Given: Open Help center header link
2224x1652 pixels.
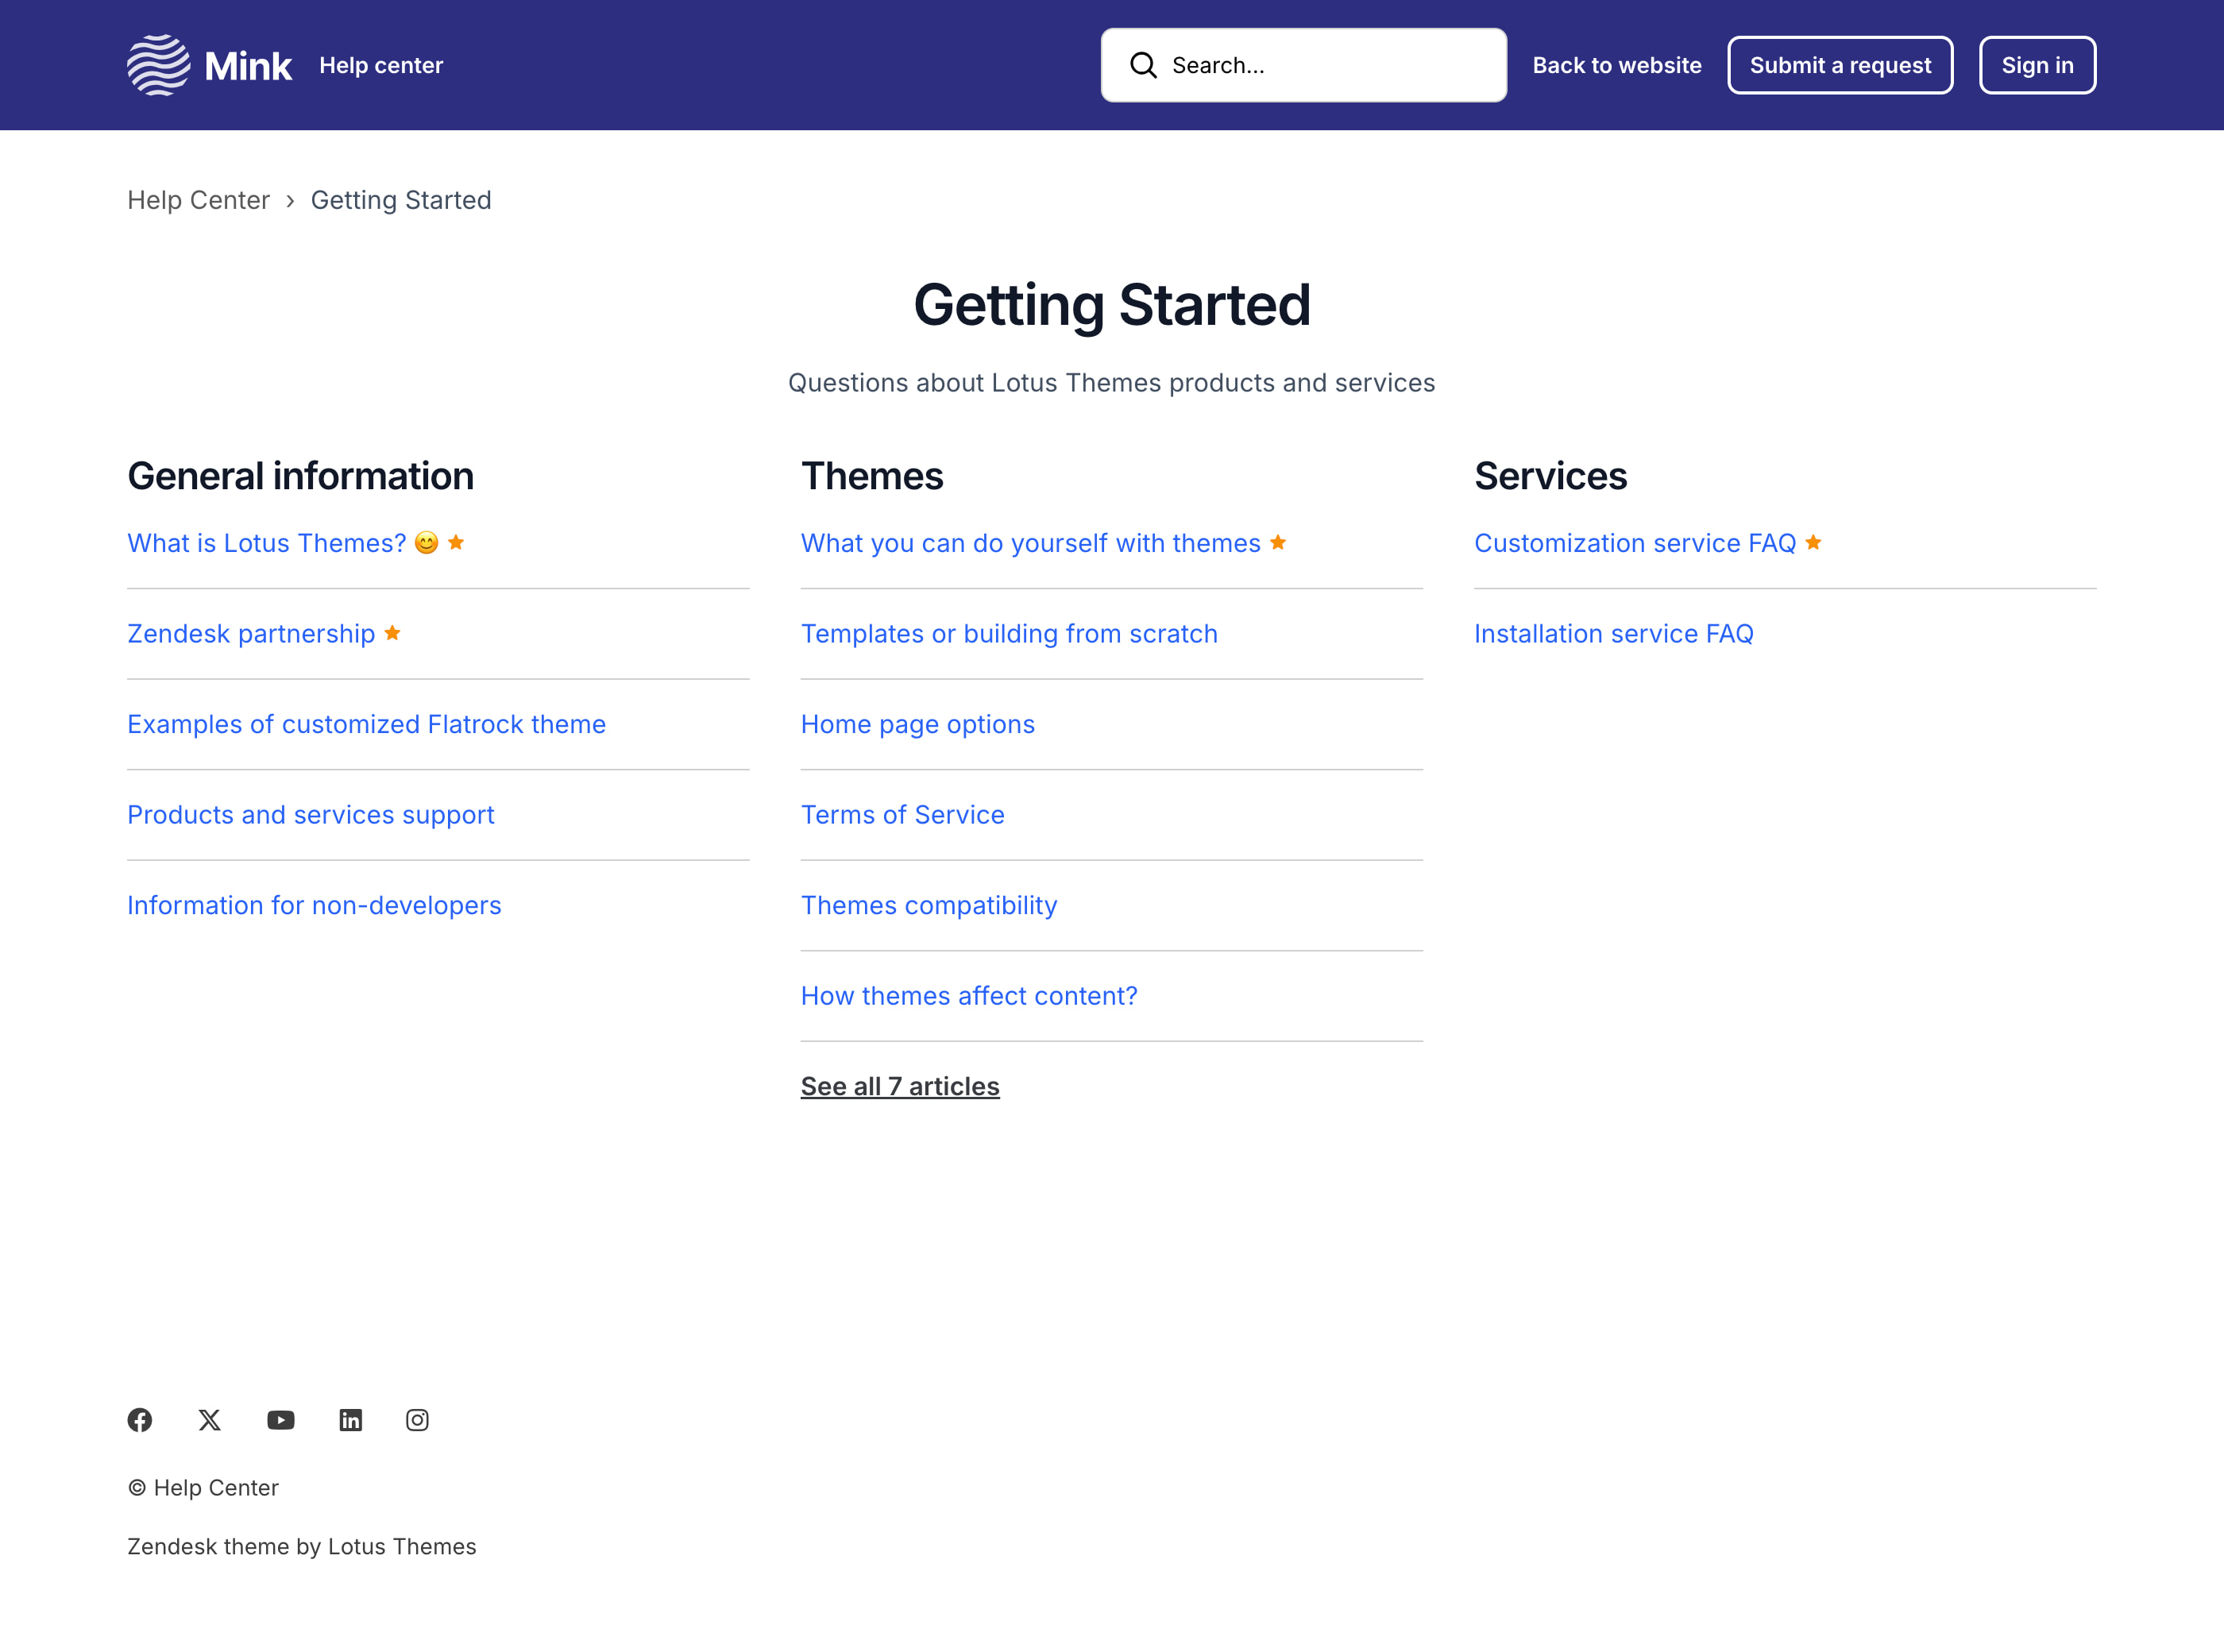Looking at the screenshot, I should 381,65.
